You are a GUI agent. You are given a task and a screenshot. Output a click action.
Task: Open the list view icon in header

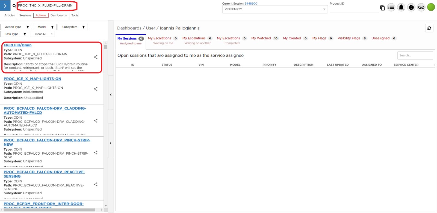[391, 7]
